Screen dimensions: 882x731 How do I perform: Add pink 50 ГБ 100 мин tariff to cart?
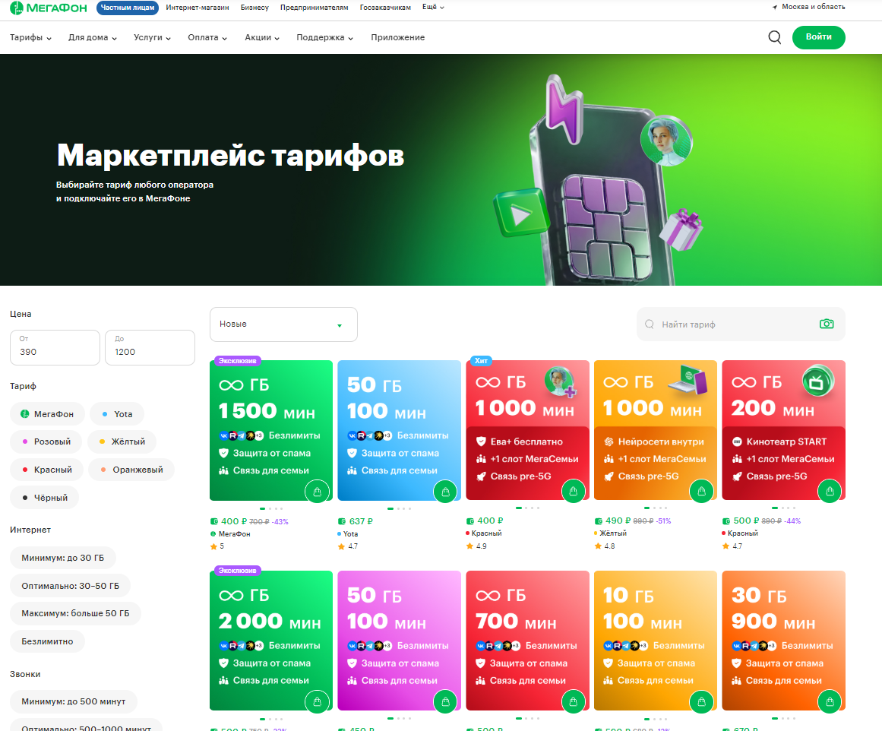coord(445,701)
